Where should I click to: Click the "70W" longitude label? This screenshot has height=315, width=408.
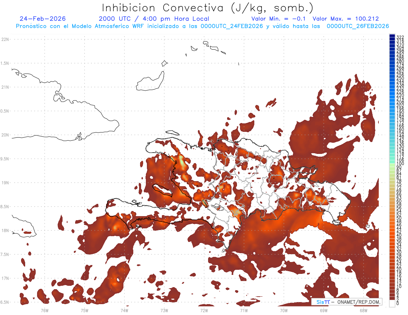coord(284,310)
